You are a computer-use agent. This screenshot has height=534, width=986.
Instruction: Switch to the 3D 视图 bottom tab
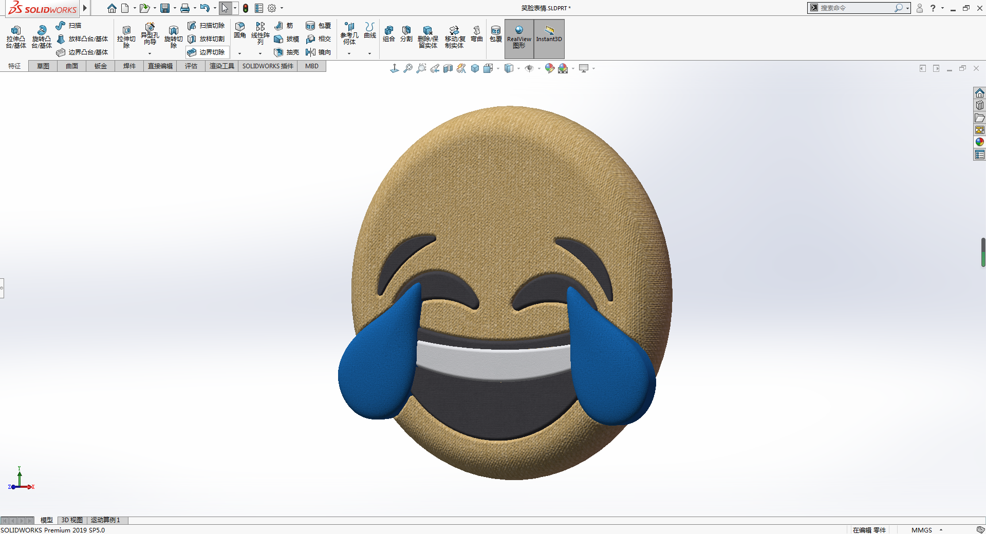[x=72, y=520]
